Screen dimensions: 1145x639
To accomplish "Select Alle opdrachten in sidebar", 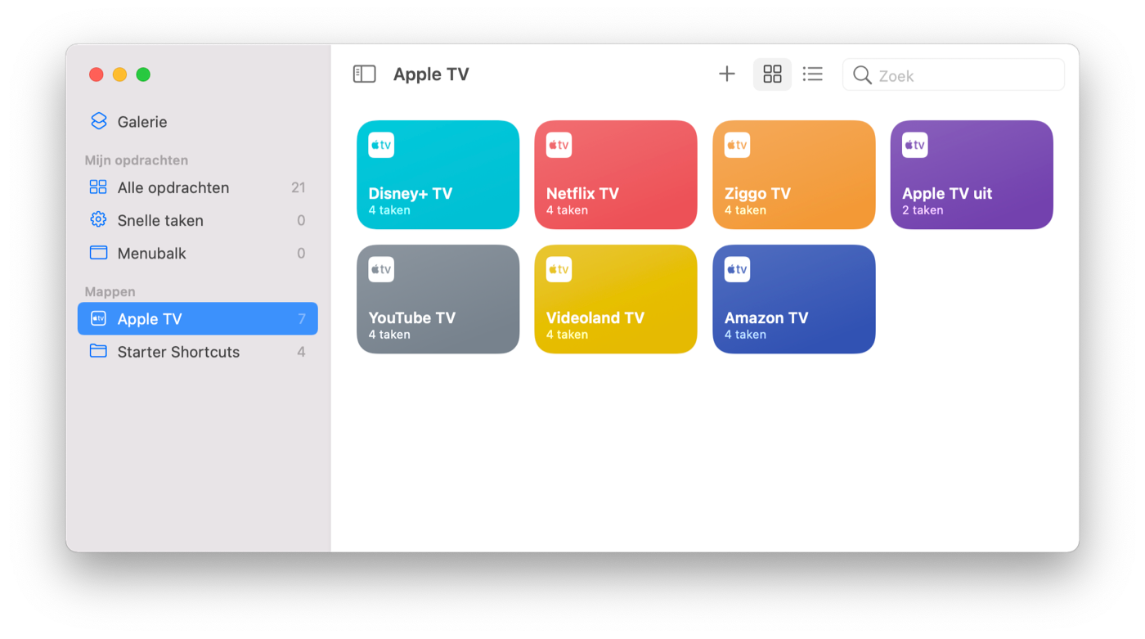I will click(197, 187).
